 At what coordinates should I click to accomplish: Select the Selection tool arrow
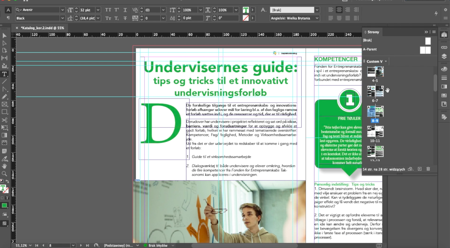tap(4, 35)
